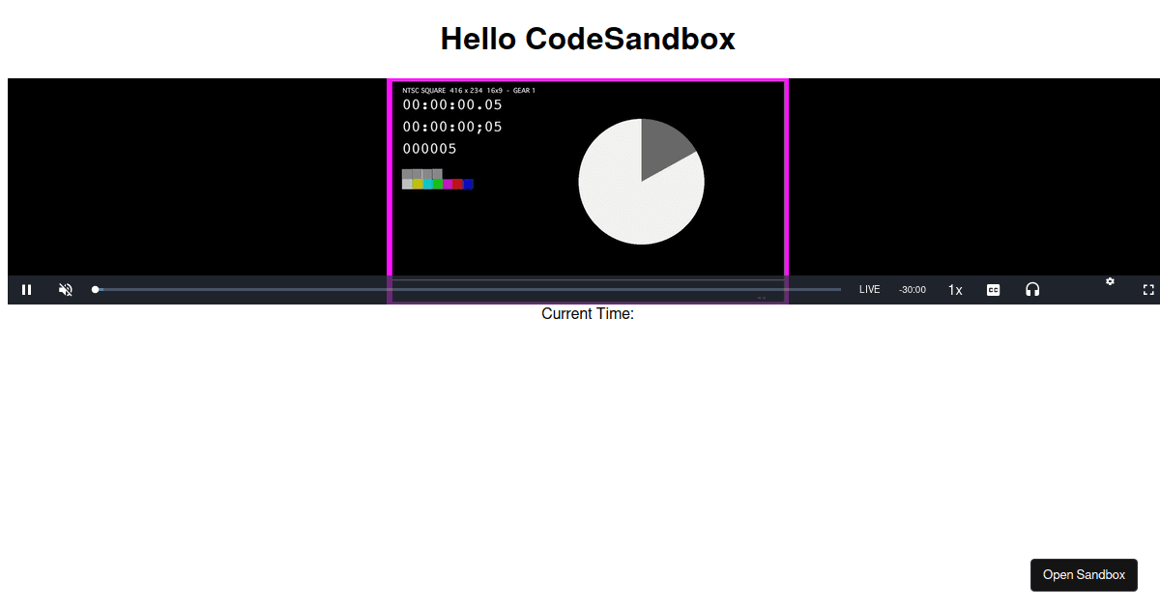
Task: Open audio track menu via headphones icon
Action: point(1032,290)
